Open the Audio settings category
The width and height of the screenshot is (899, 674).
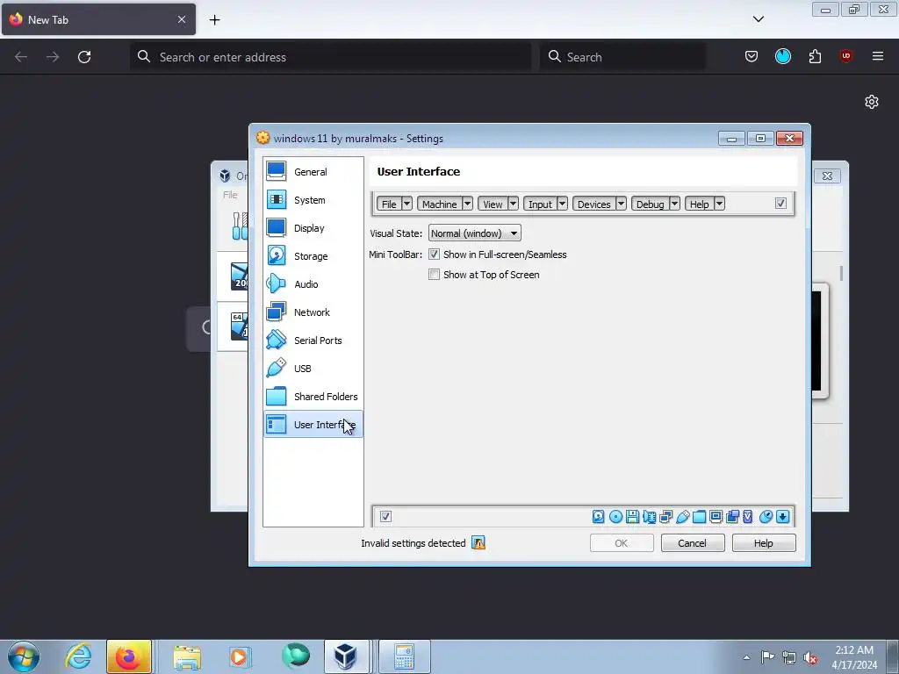click(313, 283)
